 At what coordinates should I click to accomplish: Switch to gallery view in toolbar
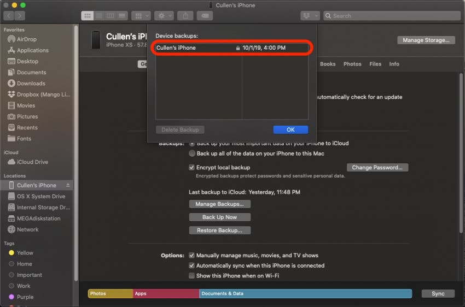click(x=122, y=16)
